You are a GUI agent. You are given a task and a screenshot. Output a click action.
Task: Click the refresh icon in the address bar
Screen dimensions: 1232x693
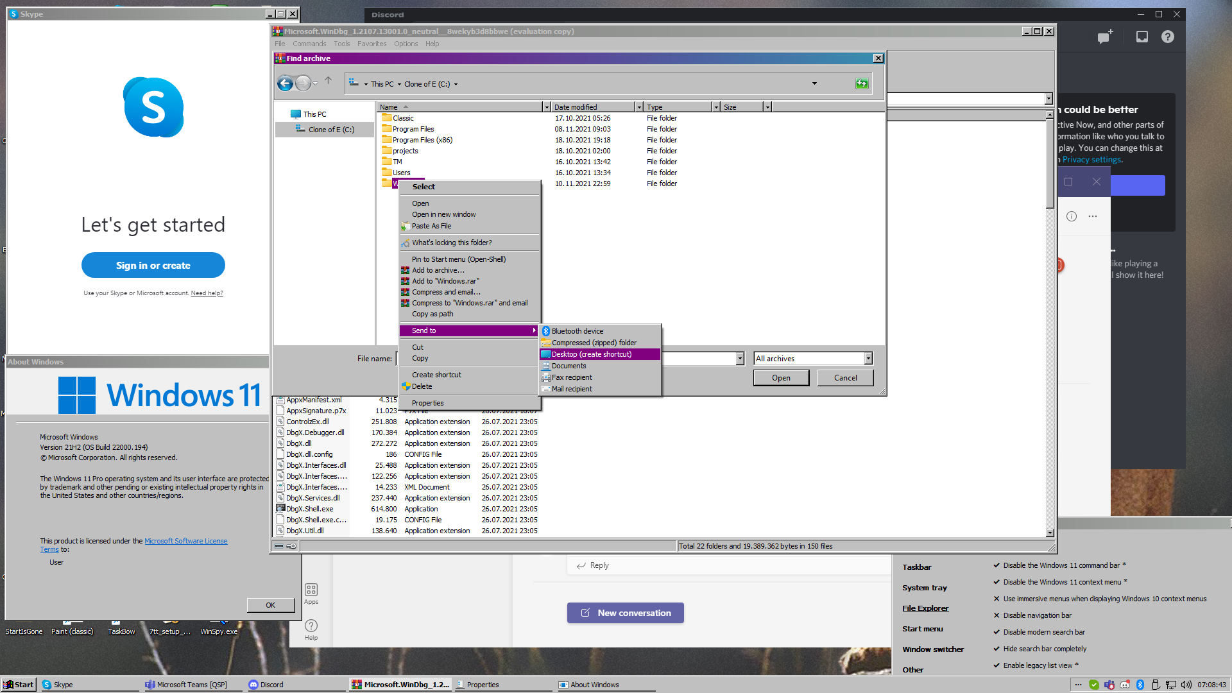862,83
